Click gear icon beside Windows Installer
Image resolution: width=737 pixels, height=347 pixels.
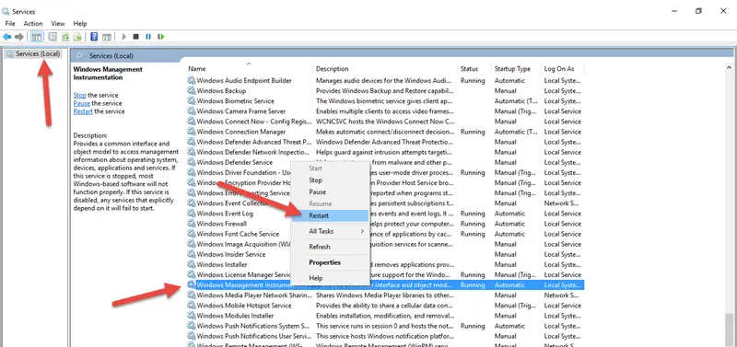pyautogui.click(x=192, y=264)
